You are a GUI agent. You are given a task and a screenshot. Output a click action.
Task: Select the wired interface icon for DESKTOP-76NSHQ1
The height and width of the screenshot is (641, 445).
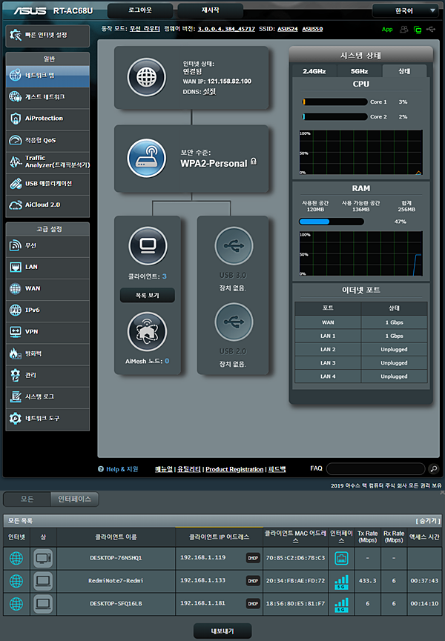coord(341,558)
